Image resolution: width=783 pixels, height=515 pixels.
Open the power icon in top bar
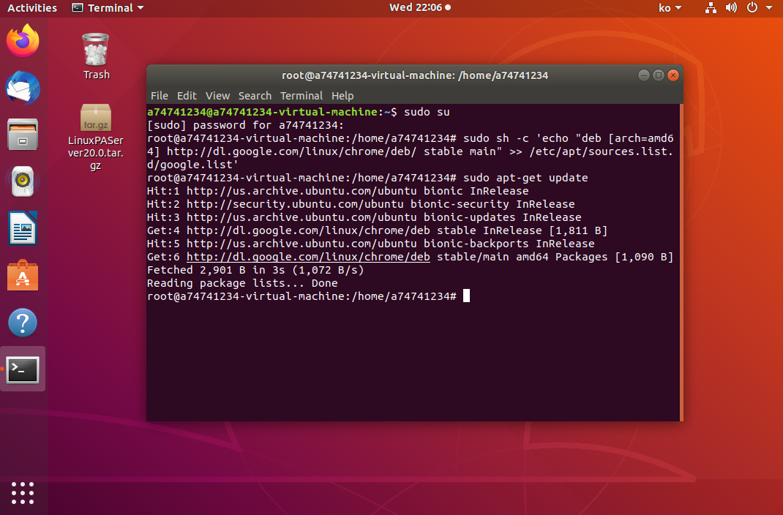(x=752, y=7)
